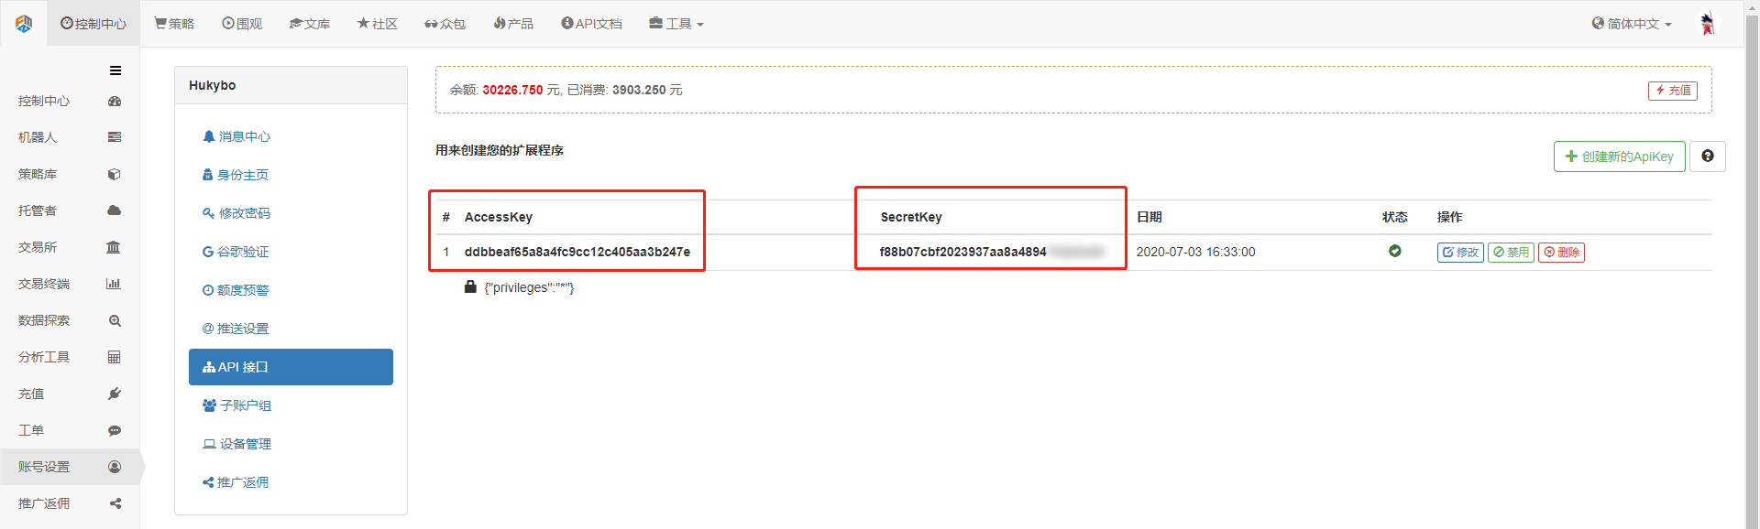Image resolution: width=1760 pixels, height=529 pixels.
Task: Open the API文档 menu item
Action: 591,24
